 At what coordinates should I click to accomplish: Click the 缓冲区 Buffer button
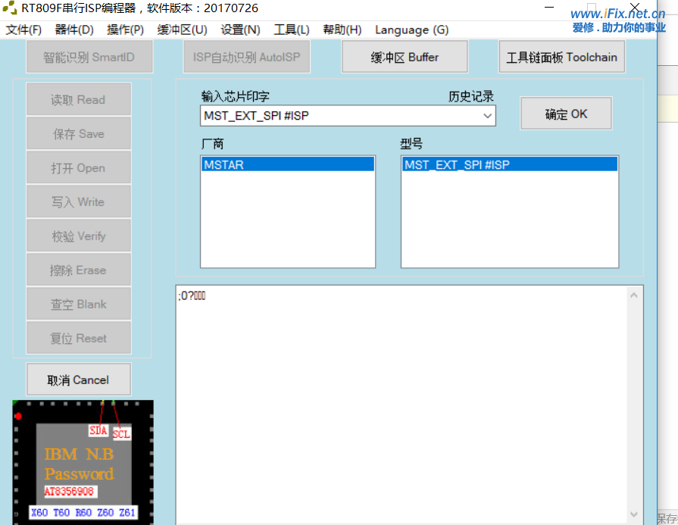pos(404,56)
